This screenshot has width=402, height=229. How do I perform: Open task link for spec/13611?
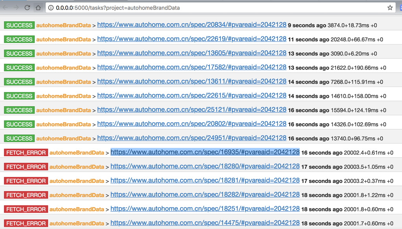point(192,81)
